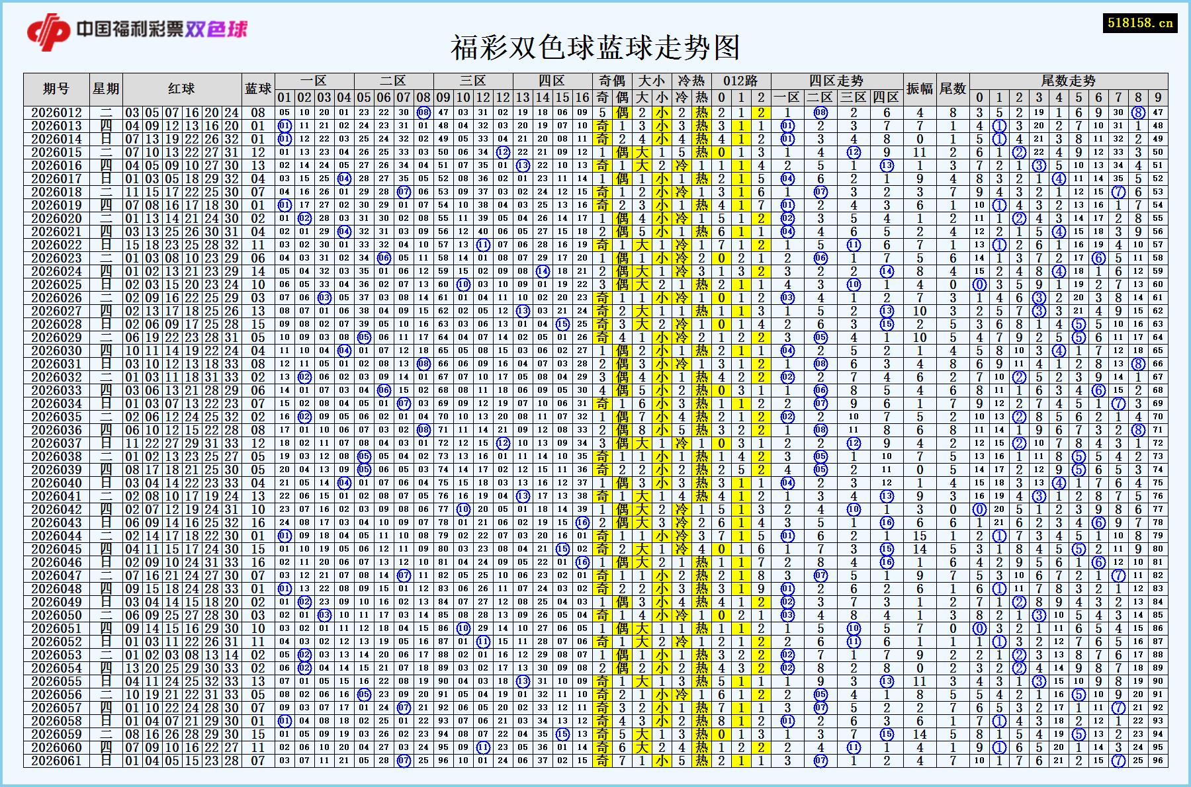Click the 星期 column header
The width and height of the screenshot is (1191, 787).
106,89
